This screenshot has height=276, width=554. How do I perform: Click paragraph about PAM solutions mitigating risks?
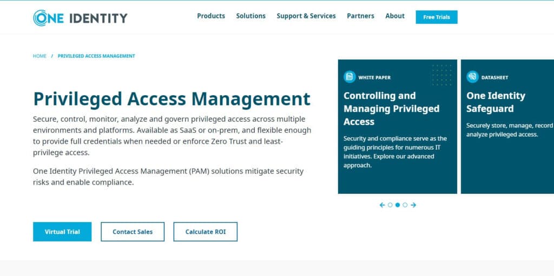coord(168,177)
